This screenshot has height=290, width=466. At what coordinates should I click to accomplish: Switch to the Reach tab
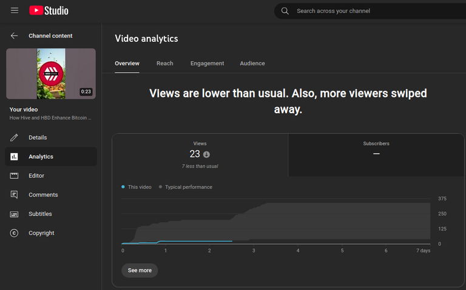pyautogui.click(x=165, y=64)
